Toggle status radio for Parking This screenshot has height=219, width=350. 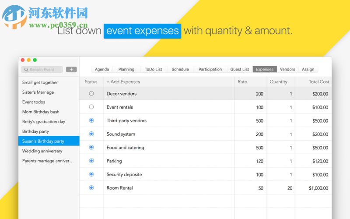[x=91, y=161]
